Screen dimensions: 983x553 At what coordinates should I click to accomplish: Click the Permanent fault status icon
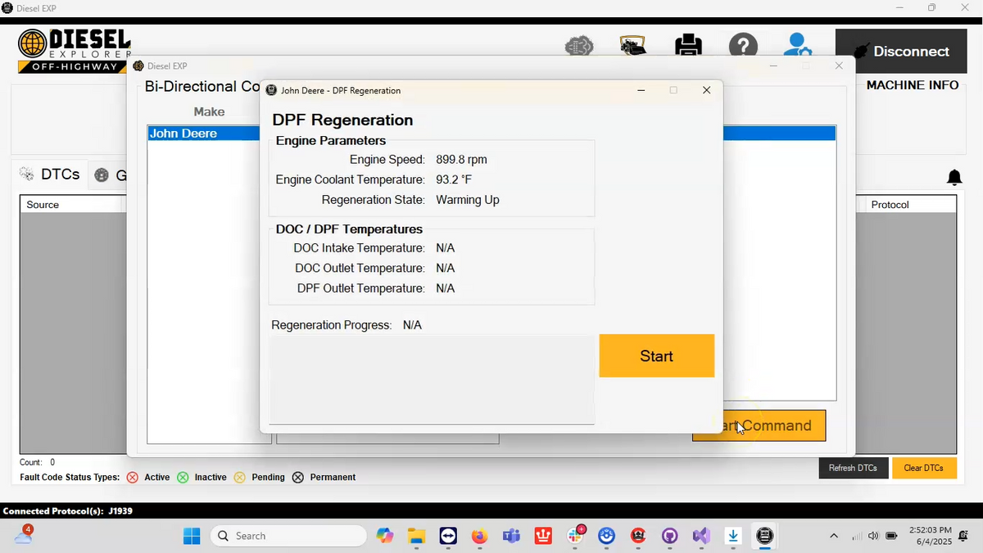click(x=297, y=477)
